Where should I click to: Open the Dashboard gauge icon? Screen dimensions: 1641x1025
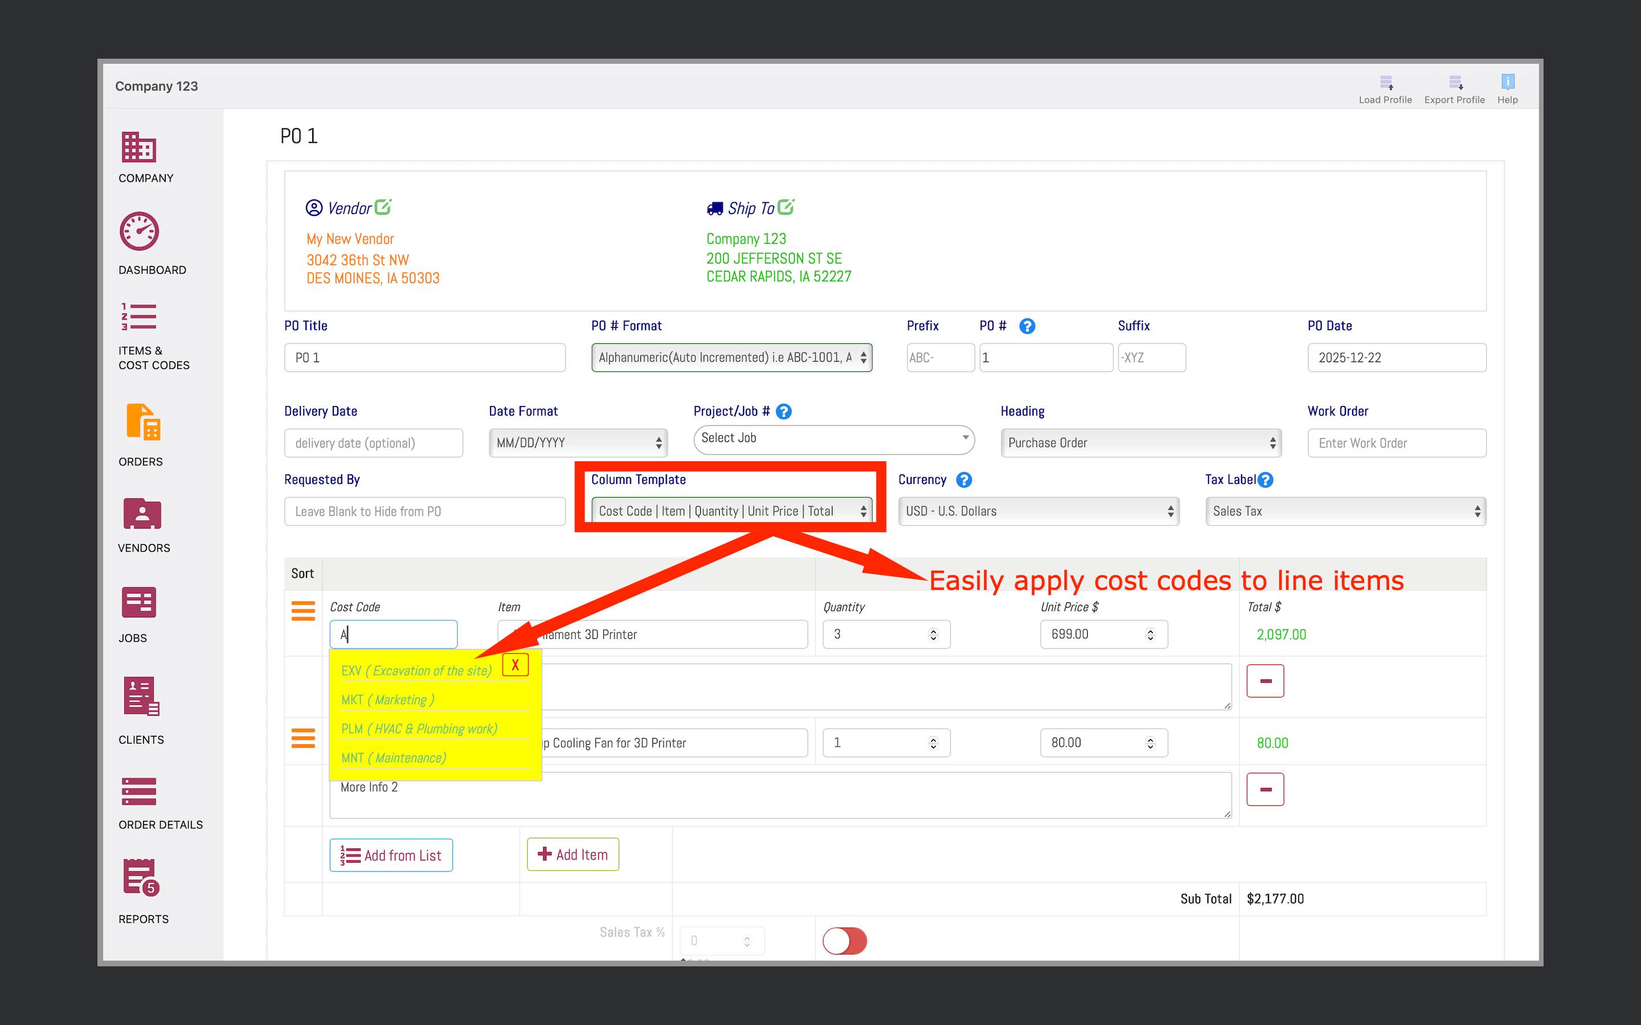pos(139,232)
